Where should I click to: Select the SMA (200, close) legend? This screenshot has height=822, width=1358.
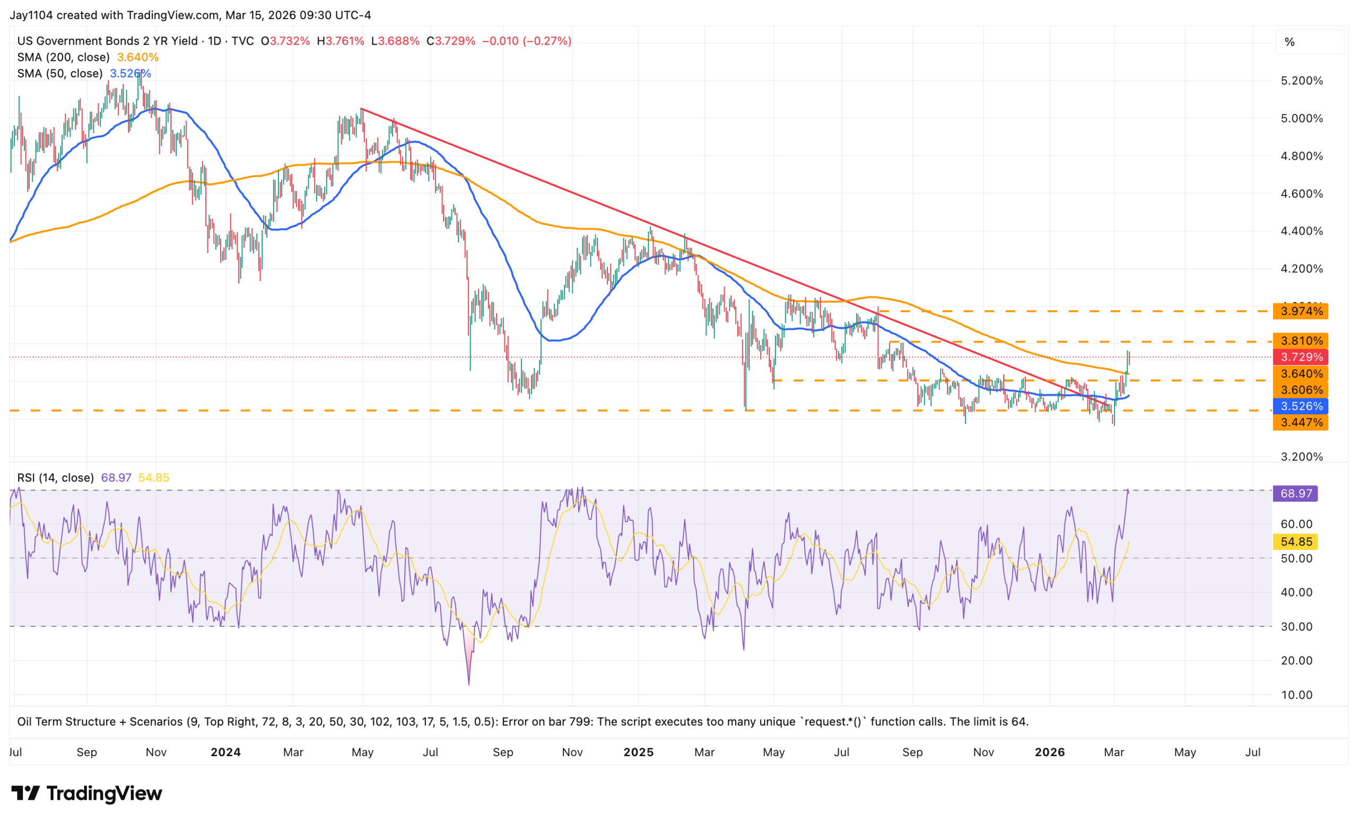pos(63,57)
